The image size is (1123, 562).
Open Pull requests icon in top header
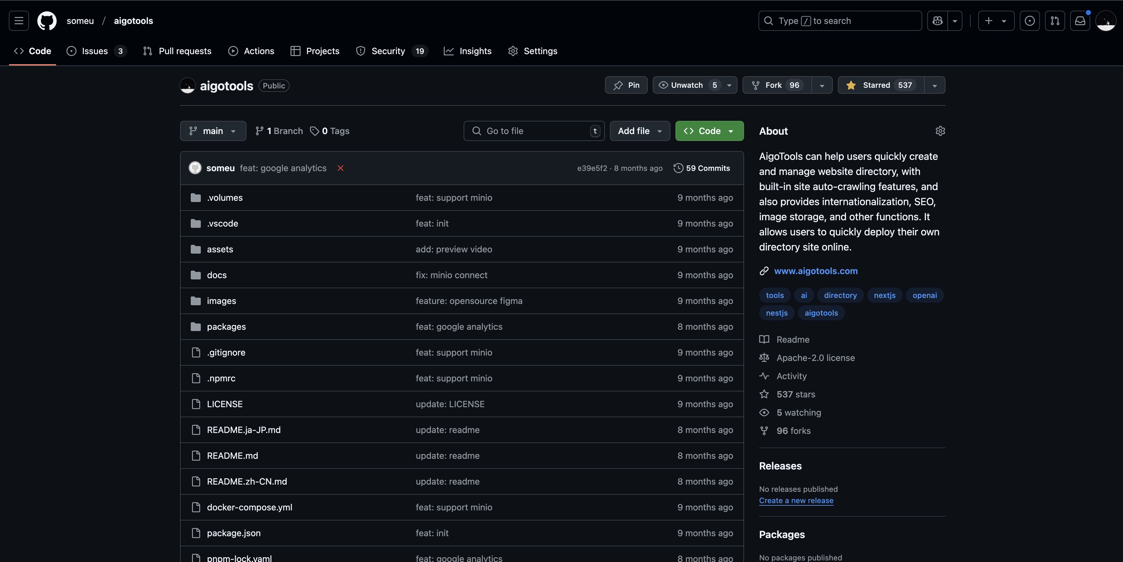(1055, 21)
